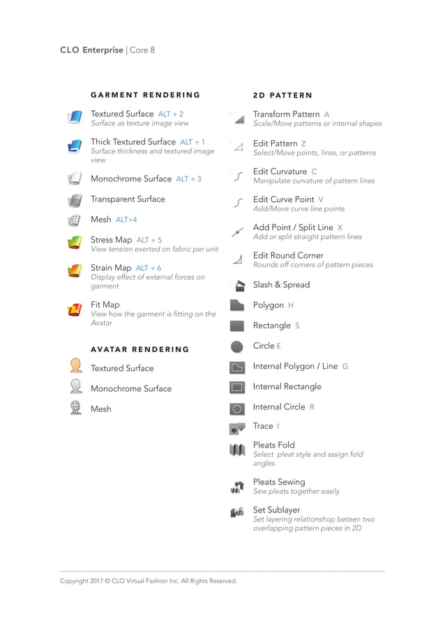Click the garment Mesh grid icon
Image resolution: width=445 pixels, height=631 pixels.
click(75, 220)
